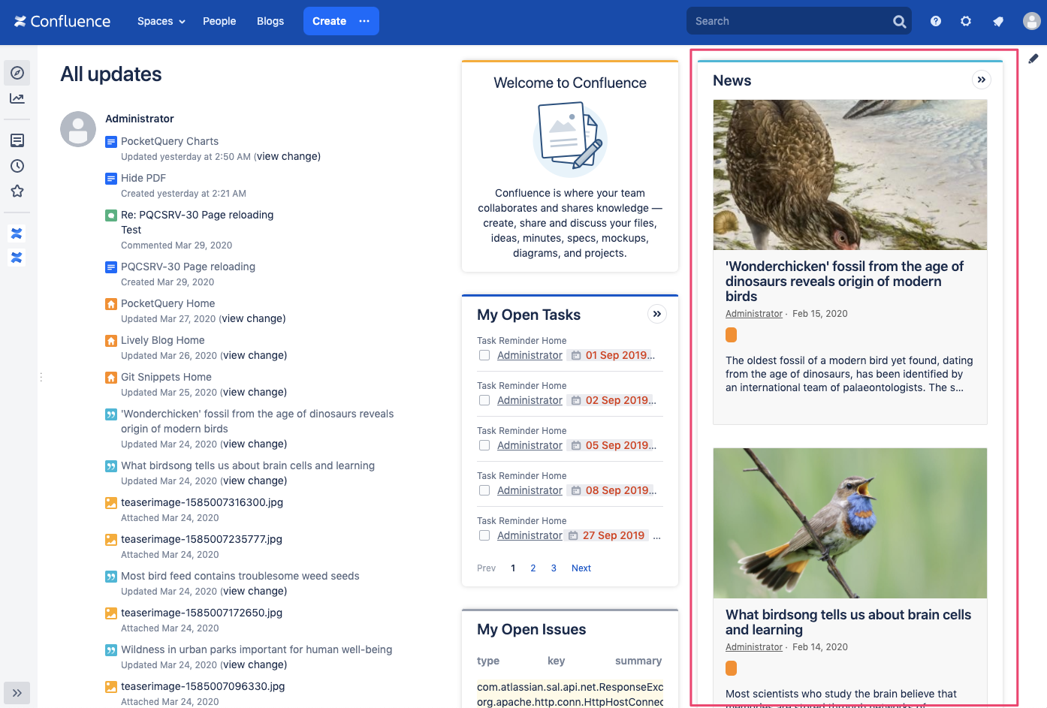
Task: Click the comment icon beside Re: PQCSRV-30
Action: pyautogui.click(x=111, y=215)
